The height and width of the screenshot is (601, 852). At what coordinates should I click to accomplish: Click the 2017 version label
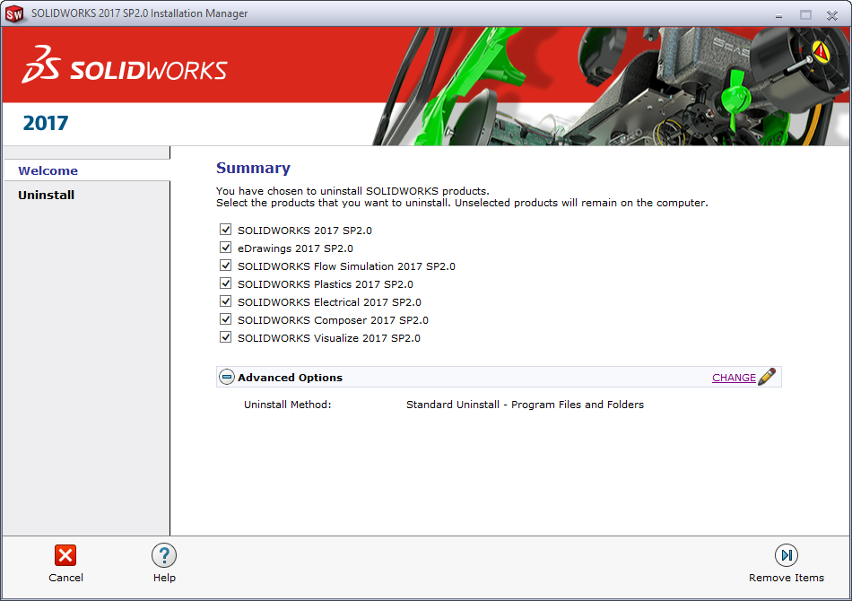(45, 123)
